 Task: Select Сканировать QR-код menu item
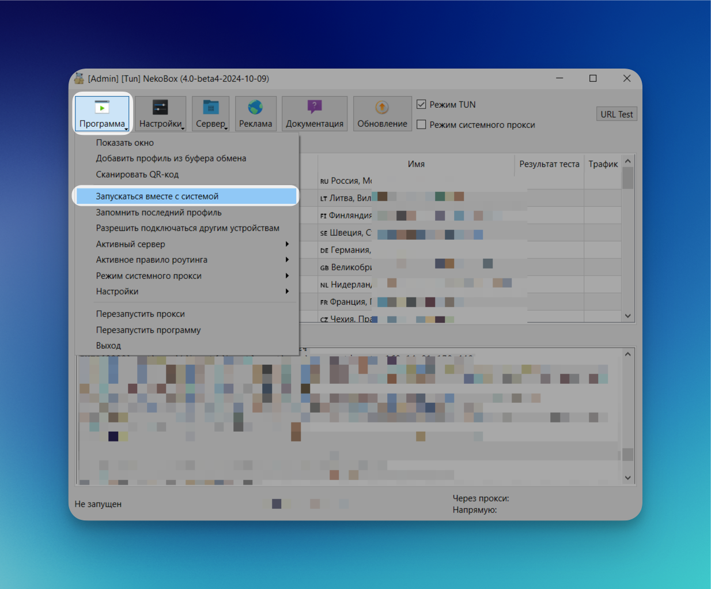187,174
